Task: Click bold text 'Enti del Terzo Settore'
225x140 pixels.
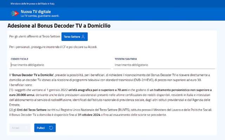Action: (x=32, y=110)
